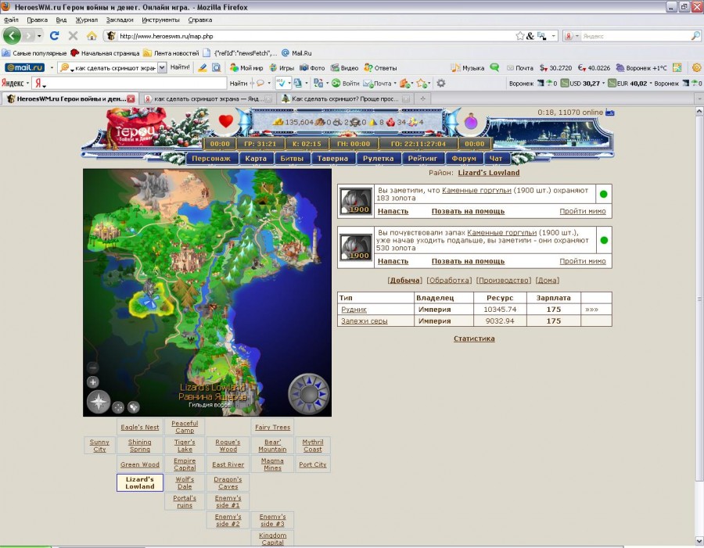
Task: Open the Залежи серы link
Action: 364,321
